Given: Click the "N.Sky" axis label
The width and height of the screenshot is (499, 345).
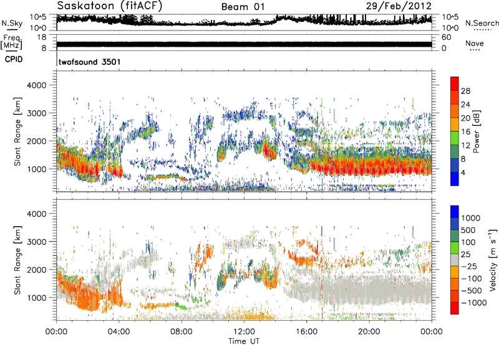Looking at the screenshot, I should click(x=12, y=23).
